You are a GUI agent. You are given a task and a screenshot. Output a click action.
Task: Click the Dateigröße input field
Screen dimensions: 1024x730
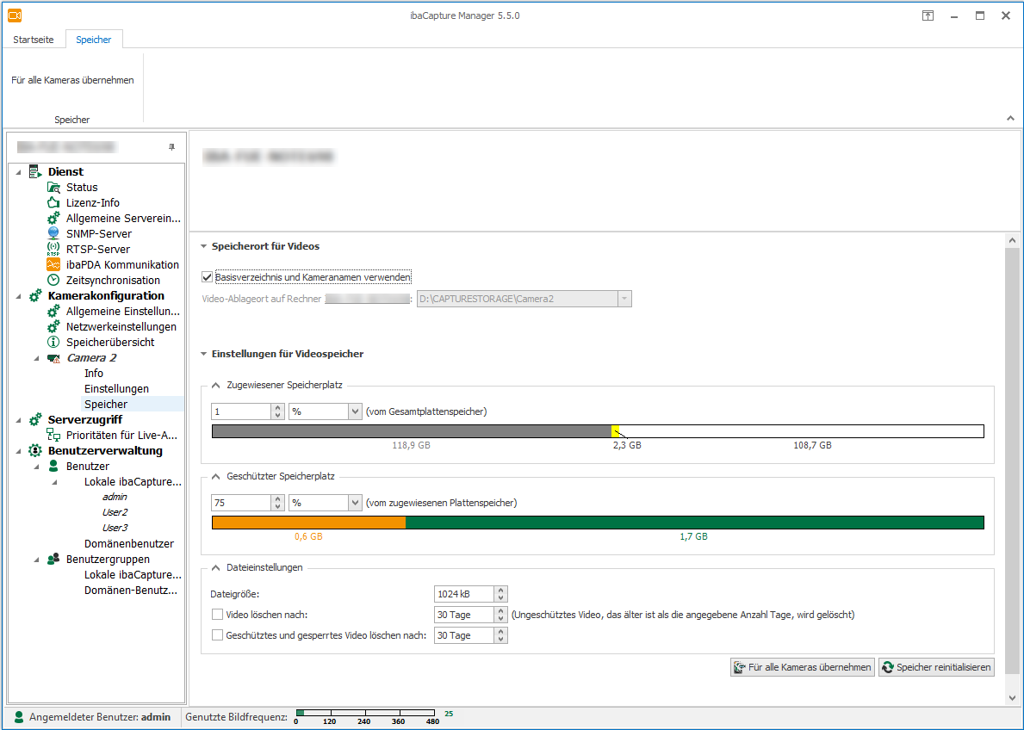coord(464,594)
